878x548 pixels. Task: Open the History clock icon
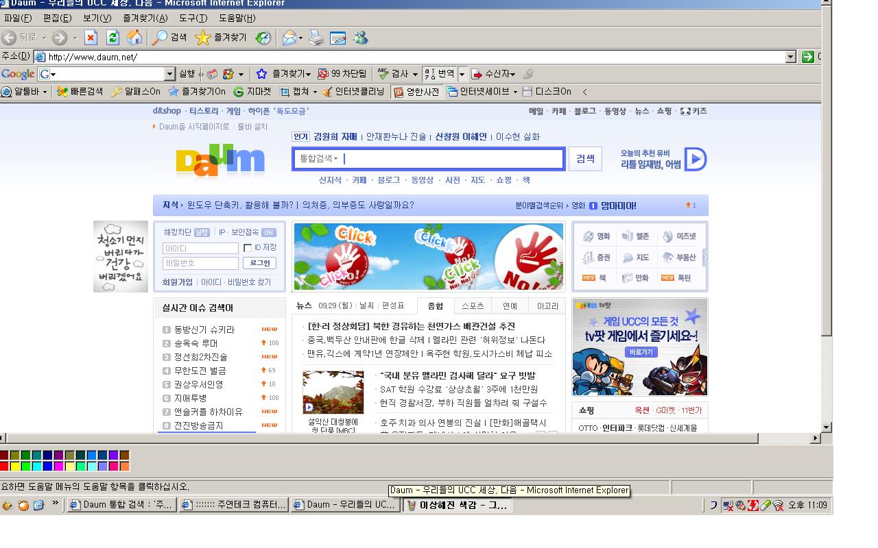263,38
